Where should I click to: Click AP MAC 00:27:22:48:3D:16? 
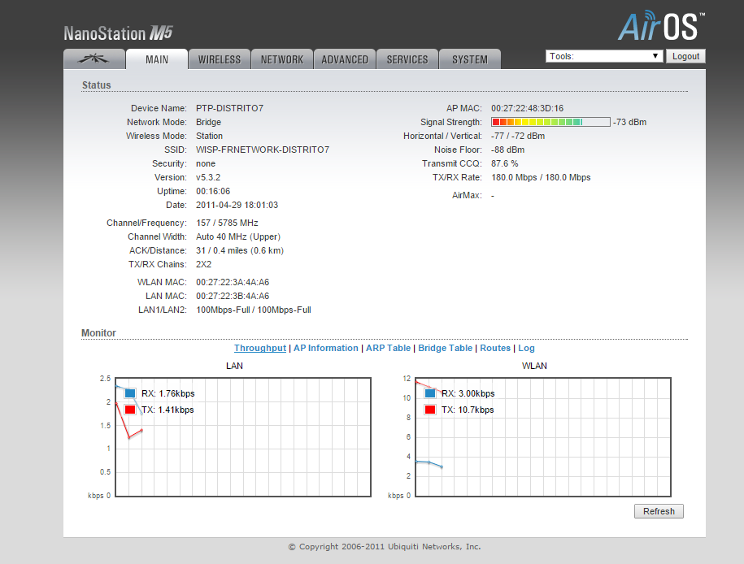[x=527, y=108]
